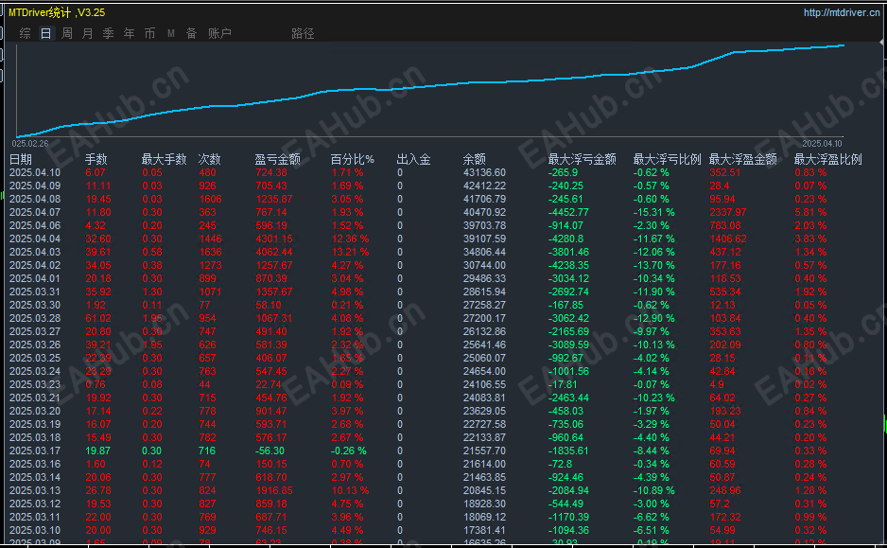The height and width of the screenshot is (548, 887).
Task: Switch to the 综 summary tab
Action: (x=25, y=33)
